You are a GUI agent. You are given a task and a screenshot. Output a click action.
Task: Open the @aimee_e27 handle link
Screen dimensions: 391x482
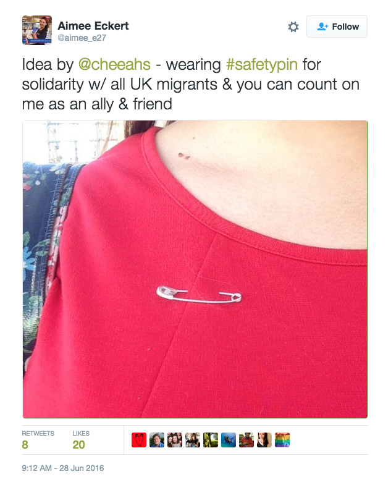pyautogui.click(x=82, y=38)
